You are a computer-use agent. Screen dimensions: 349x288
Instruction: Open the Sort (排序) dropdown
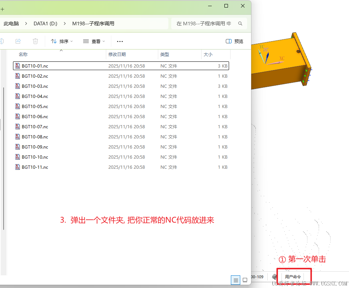62,42
